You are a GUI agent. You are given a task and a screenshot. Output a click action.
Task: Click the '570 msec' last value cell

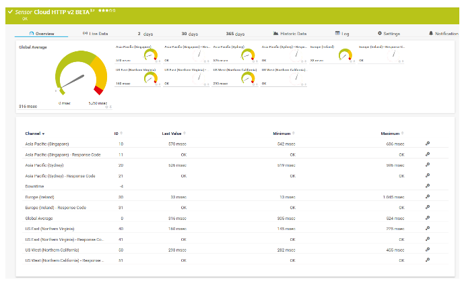(x=177, y=144)
